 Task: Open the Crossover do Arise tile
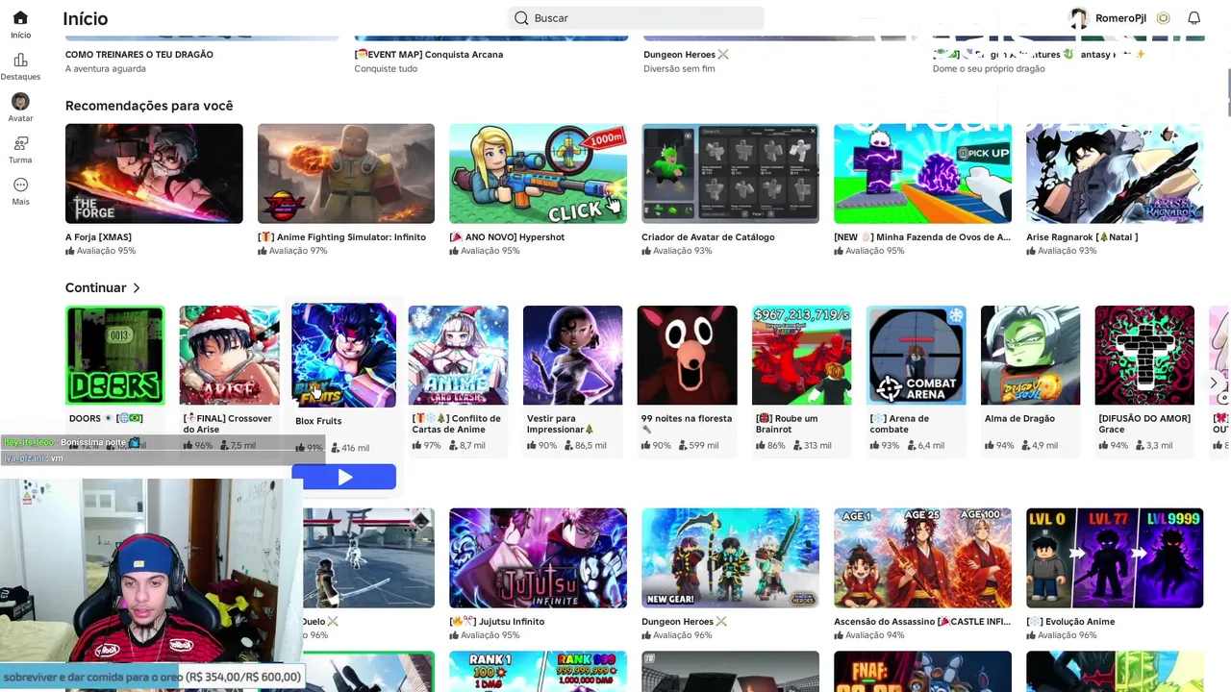(x=229, y=356)
